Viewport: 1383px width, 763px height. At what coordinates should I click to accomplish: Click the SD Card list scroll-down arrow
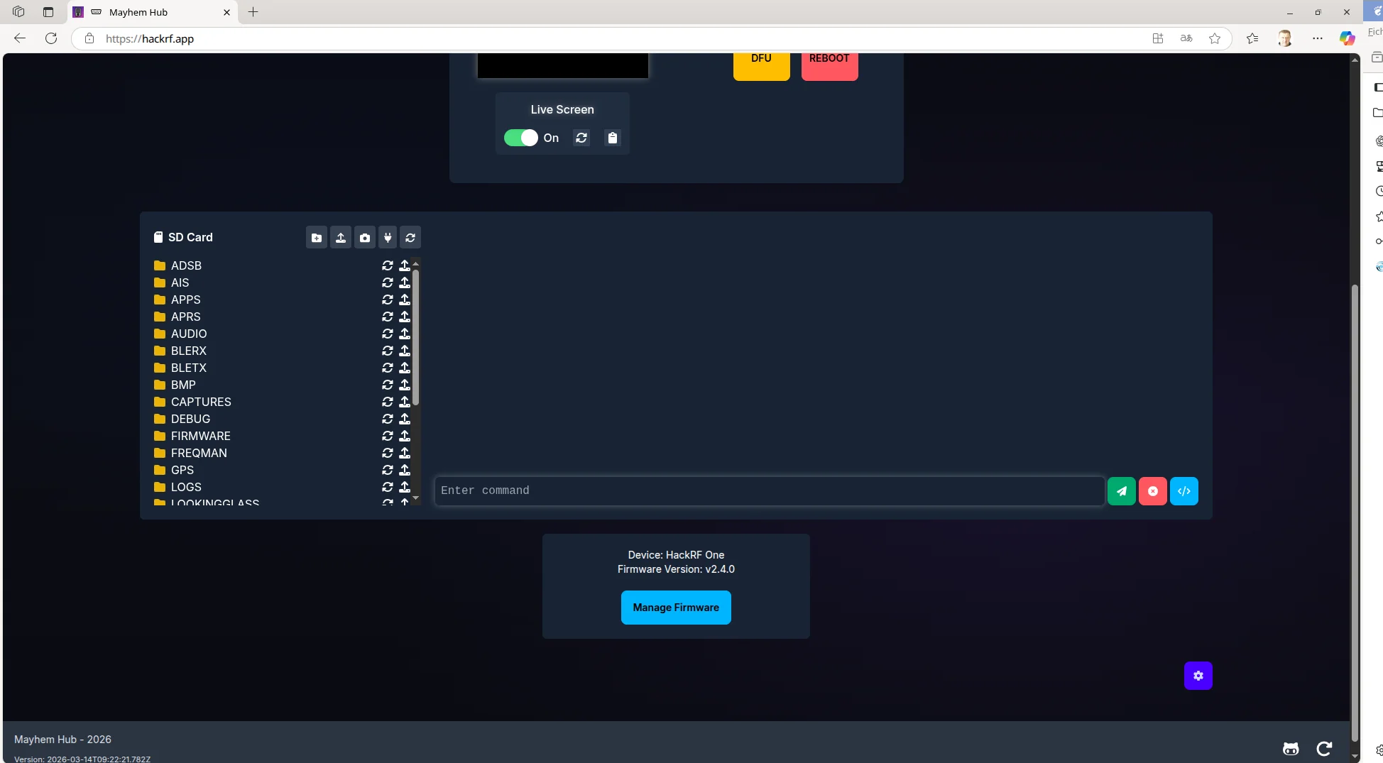416,498
